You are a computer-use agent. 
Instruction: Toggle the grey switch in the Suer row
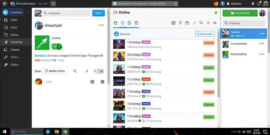(99, 71)
